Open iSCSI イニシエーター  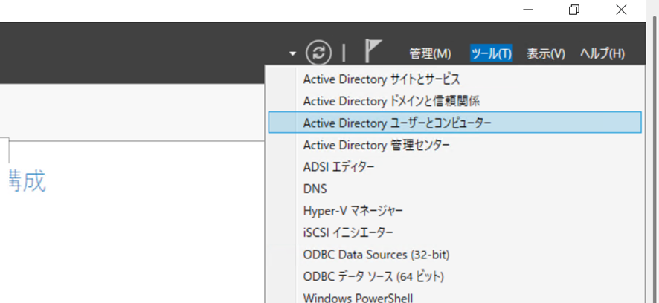(454, 232)
